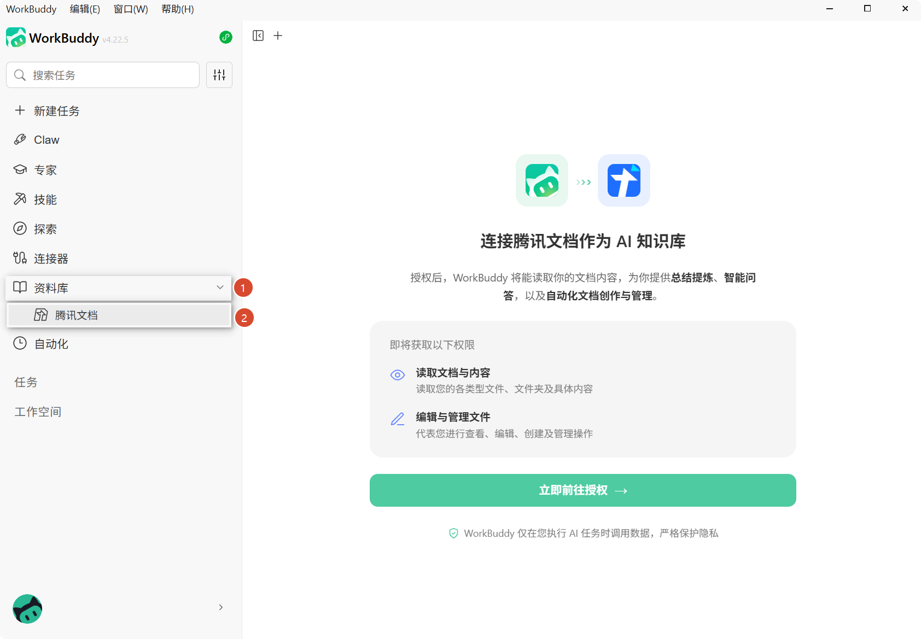Open the 自动化 automation page
Viewport: 921px width, 639px height.
119,344
